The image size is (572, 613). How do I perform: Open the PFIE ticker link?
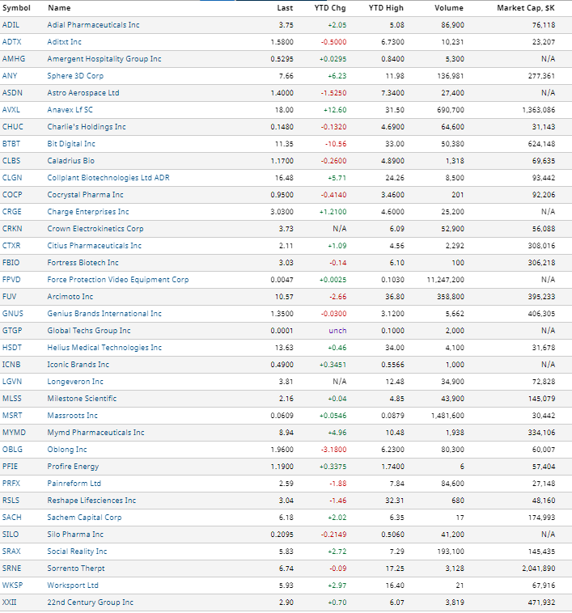click(x=11, y=467)
